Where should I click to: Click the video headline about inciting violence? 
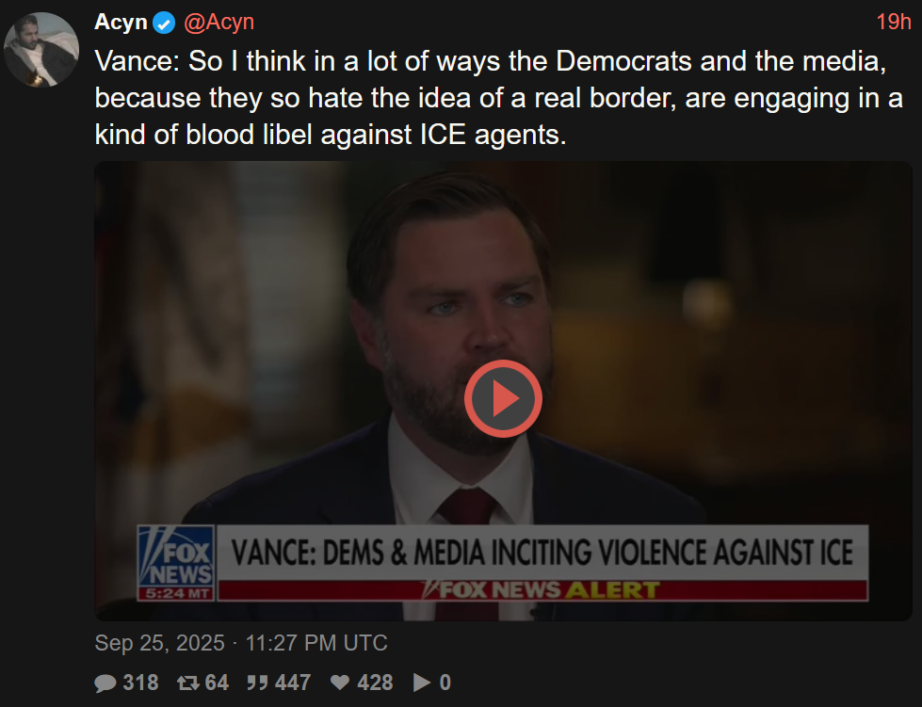[542, 553]
